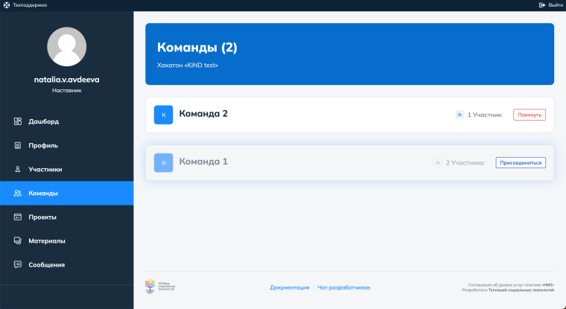The width and height of the screenshot is (566, 309).
Task: Go to Сообщения section
Action: tap(46, 264)
